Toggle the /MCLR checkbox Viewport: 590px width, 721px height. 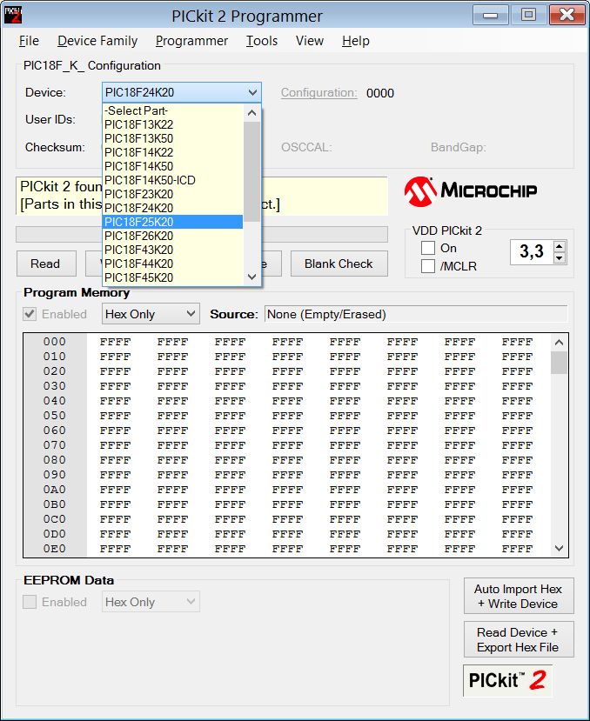pyautogui.click(x=428, y=267)
